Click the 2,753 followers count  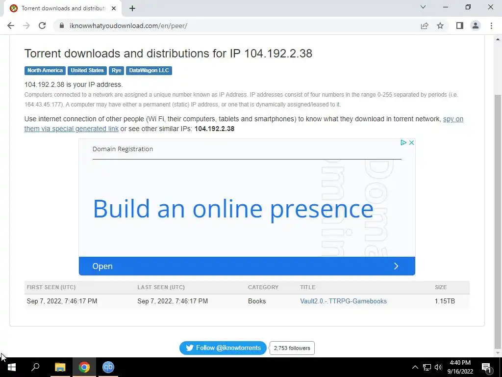pos(292,348)
